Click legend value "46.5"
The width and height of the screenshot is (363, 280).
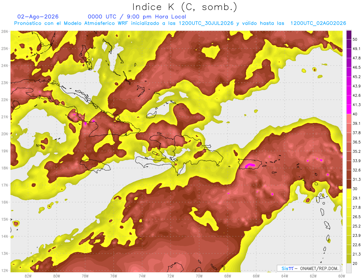(x=356, y=67)
